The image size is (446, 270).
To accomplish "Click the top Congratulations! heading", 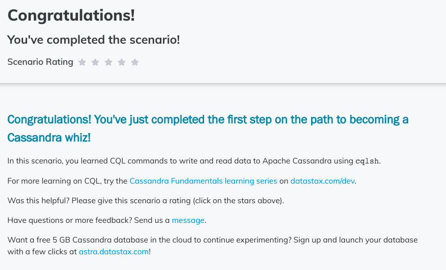I will pos(71,15).
